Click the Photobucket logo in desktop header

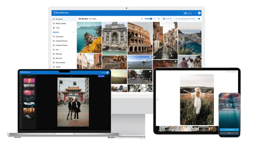point(61,13)
